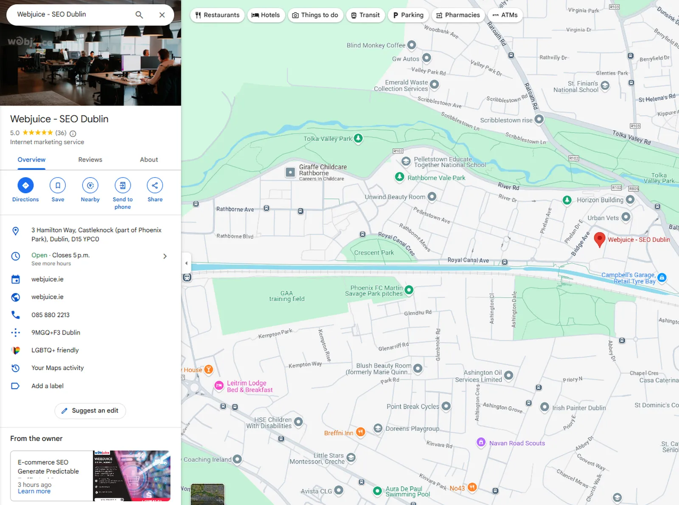Click Navan Road Scouts marker
Image resolution: width=679 pixels, height=505 pixels.
(x=481, y=442)
